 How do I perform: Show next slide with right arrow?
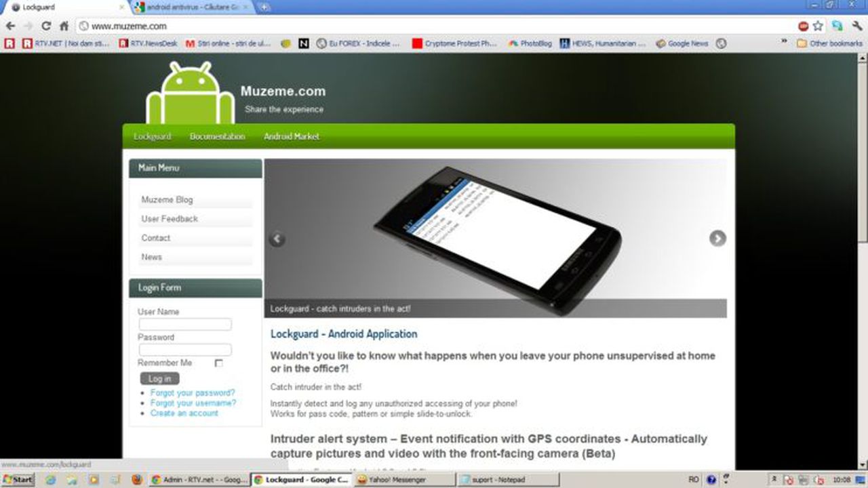tap(717, 238)
